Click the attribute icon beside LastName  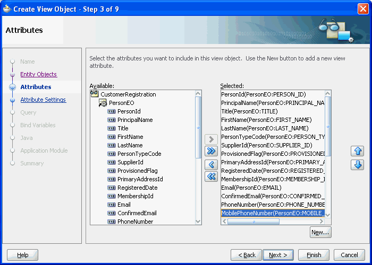click(111, 145)
